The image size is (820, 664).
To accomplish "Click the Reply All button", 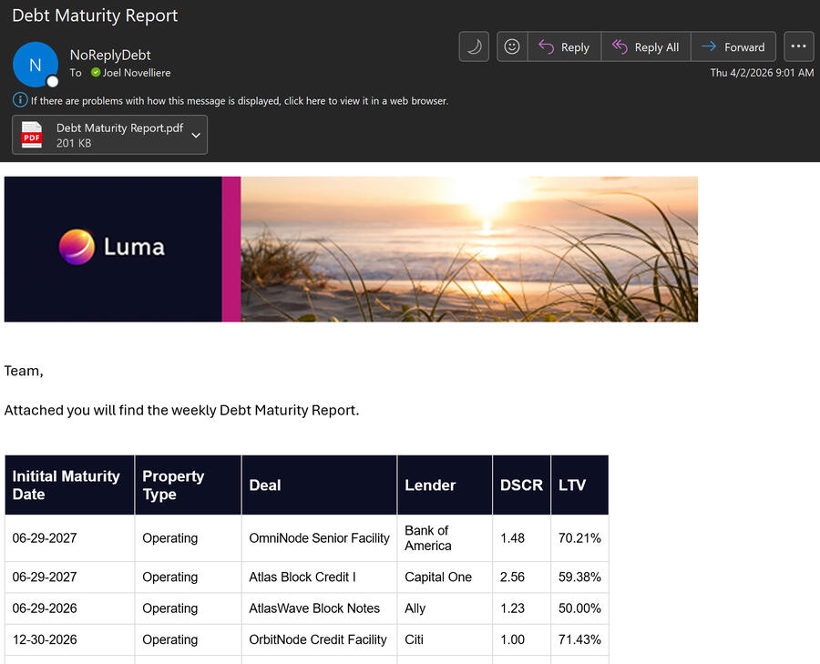I will coord(645,47).
